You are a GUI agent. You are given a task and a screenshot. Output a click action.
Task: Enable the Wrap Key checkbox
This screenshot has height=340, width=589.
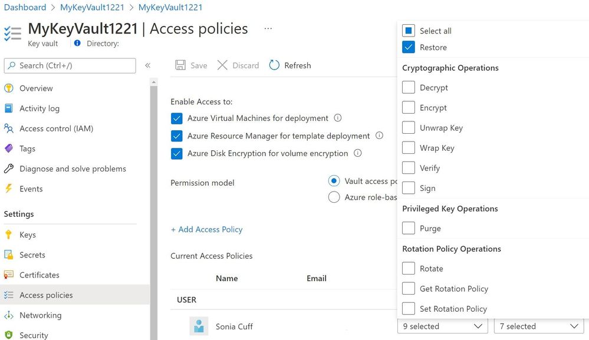tap(409, 148)
